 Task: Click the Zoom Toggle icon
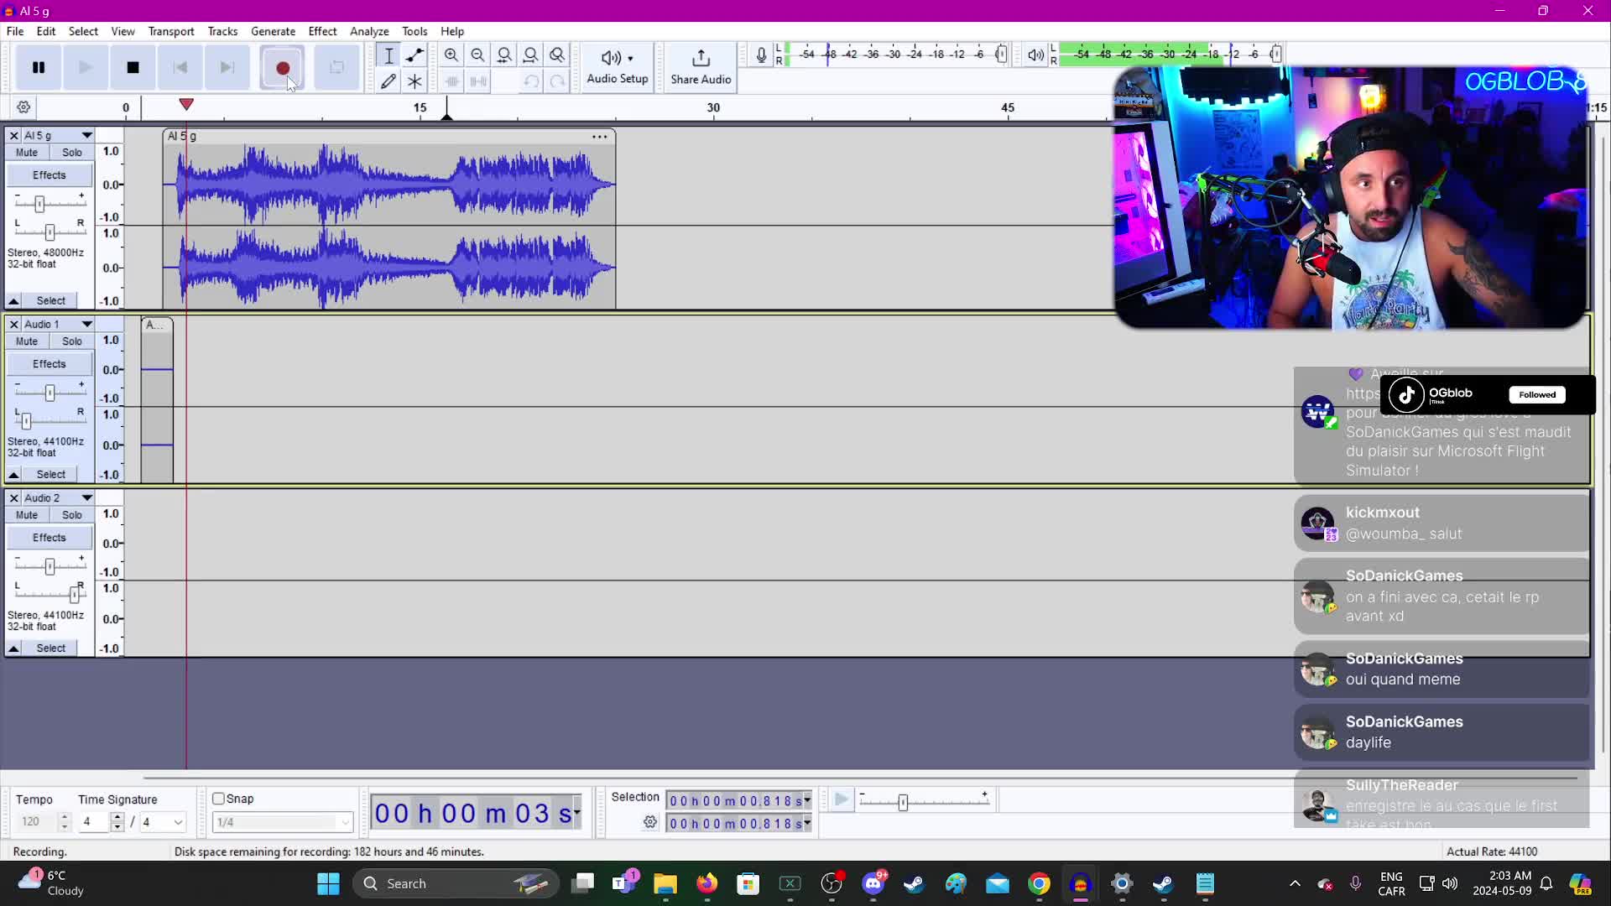pos(557,55)
